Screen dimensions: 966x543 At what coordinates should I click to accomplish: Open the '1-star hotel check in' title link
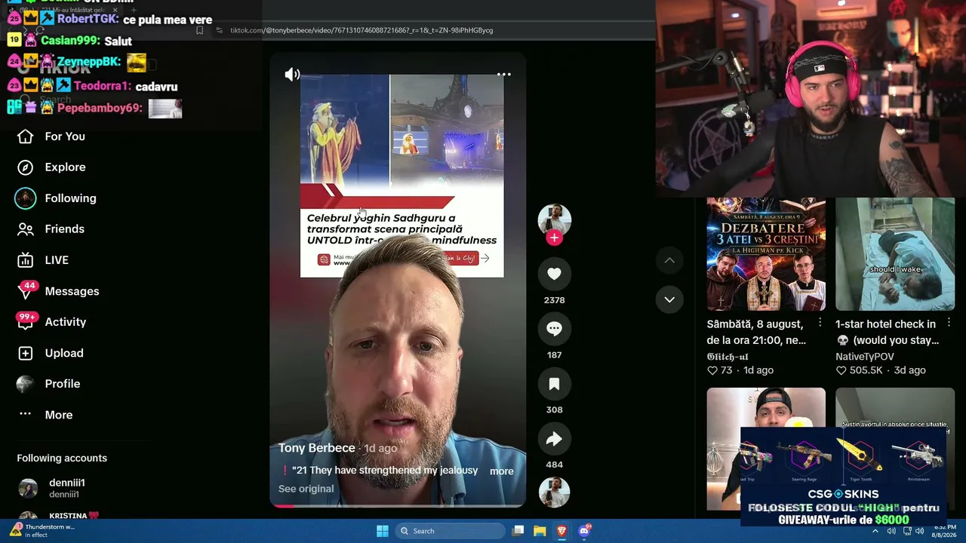tap(888, 332)
